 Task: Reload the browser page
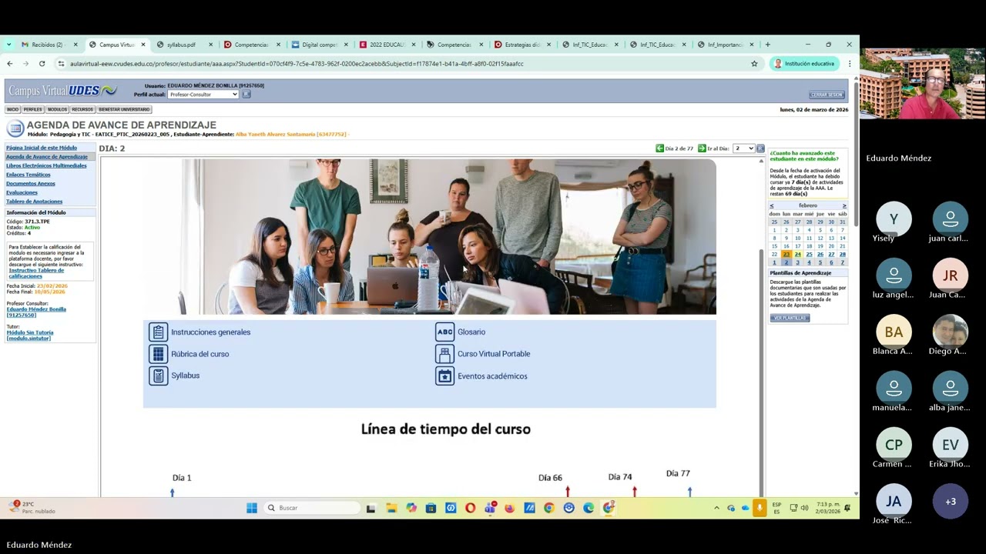coord(42,64)
